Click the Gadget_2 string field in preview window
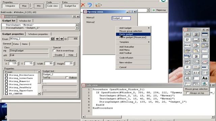The height and width of the screenshot is (121, 216). pyautogui.click(x=121, y=18)
